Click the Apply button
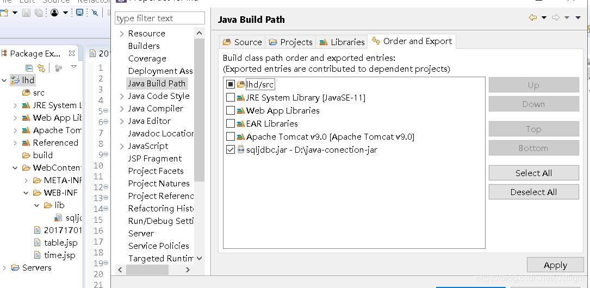 pos(555,265)
